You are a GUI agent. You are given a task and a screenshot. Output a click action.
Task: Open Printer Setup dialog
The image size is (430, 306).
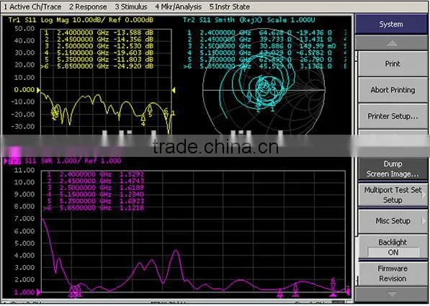click(x=393, y=116)
